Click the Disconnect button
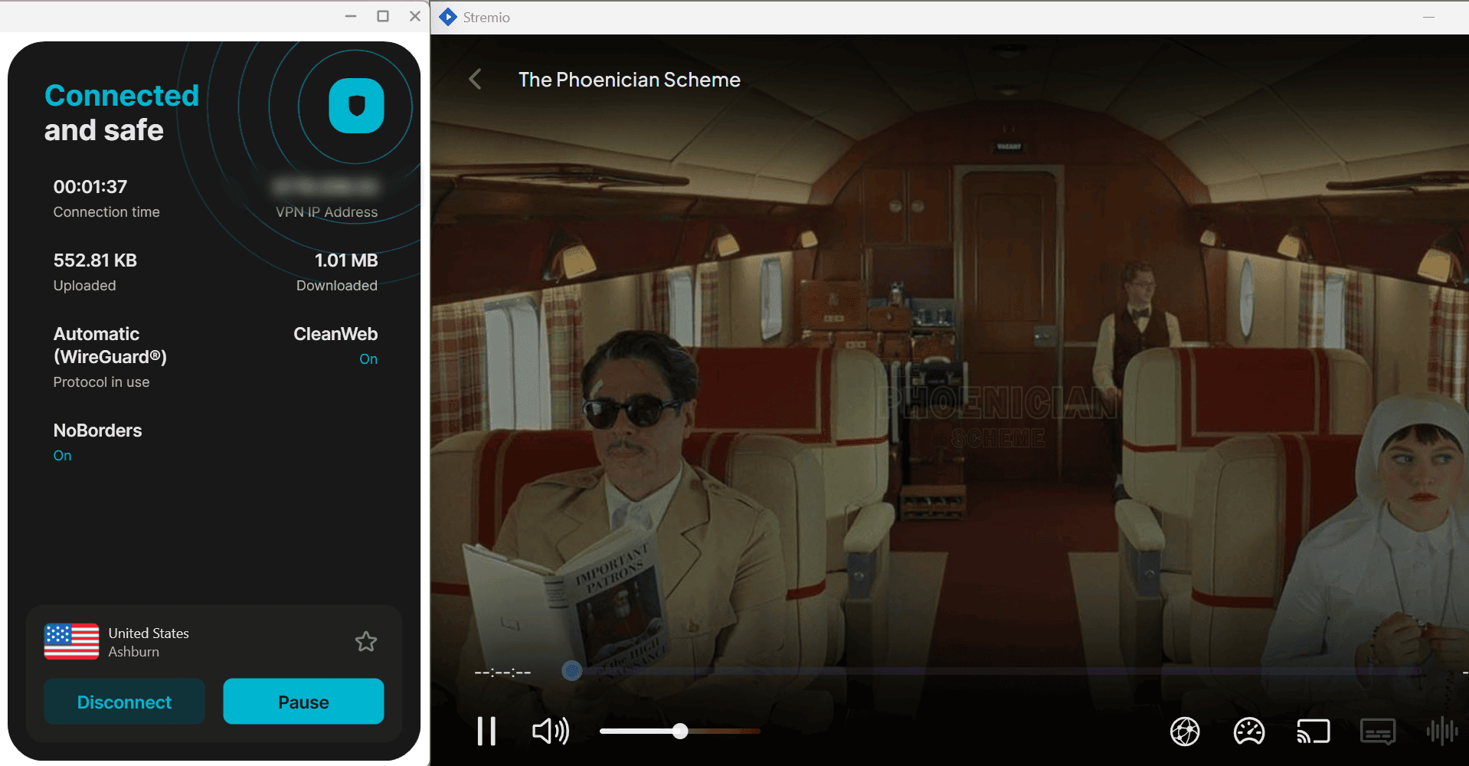The width and height of the screenshot is (1469, 766). point(124,702)
